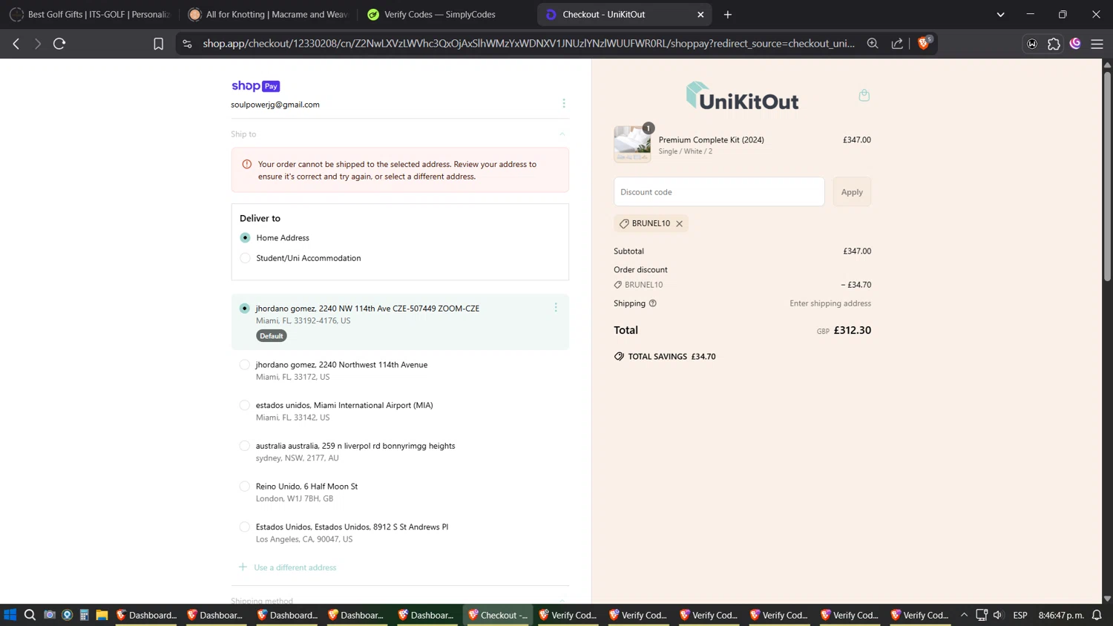Remove the BRUNEL10 discount code
The height and width of the screenshot is (626, 1113).
pos(679,223)
